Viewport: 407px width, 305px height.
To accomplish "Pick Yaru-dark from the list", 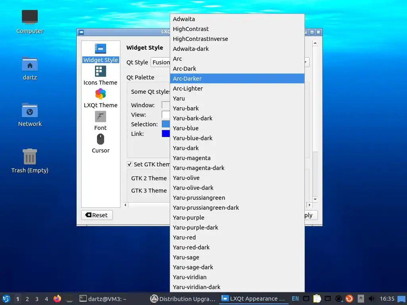I will [237, 148].
